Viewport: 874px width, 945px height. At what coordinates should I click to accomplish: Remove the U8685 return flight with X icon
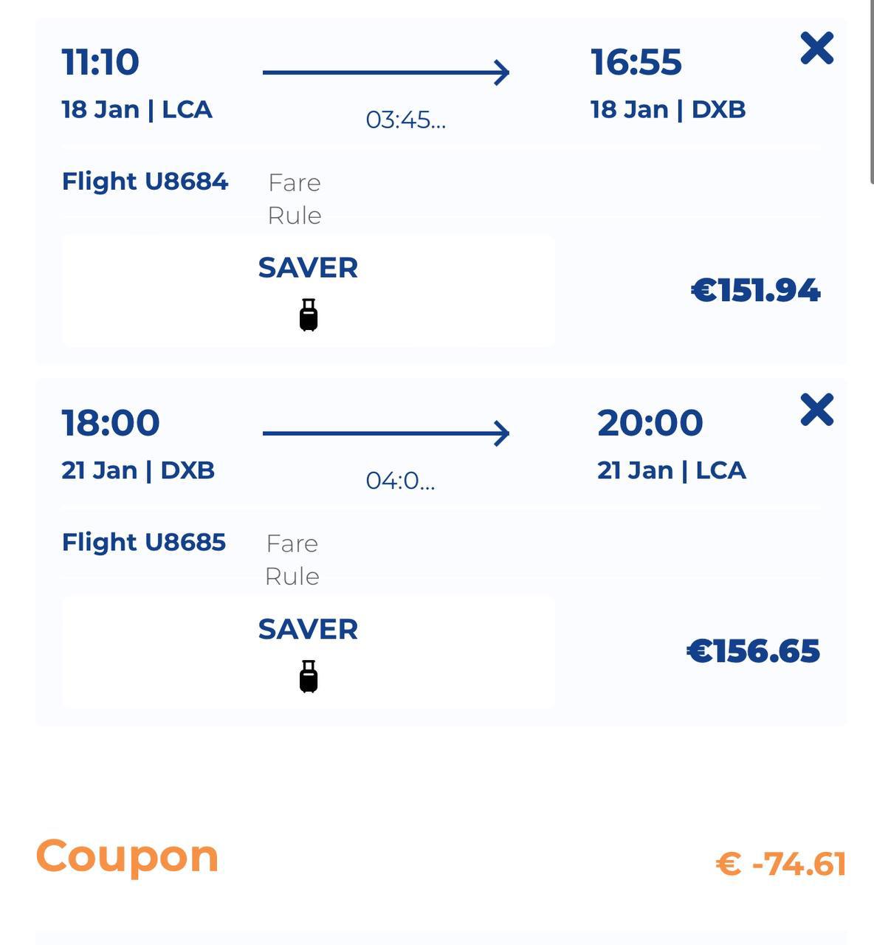point(816,410)
